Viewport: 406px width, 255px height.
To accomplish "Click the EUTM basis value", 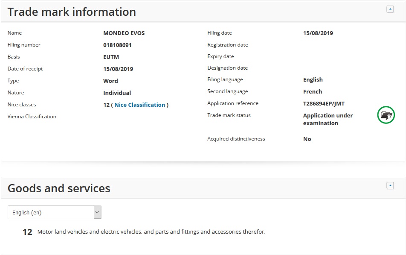I will coord(111,57).
